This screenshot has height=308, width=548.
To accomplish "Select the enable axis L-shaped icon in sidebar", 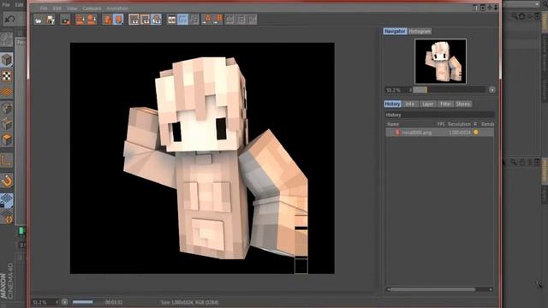I will click(7, 160).
